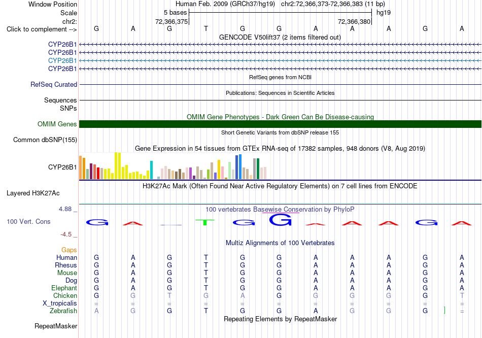Click the X_tropicalis species label
This screenshot has width=482, height=338.
point(60,303)
